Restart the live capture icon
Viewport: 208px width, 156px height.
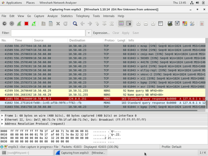[34, 24]
